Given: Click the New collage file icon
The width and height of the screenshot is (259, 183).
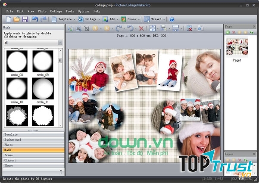Looking at the screenshot, I should point(8,19).
